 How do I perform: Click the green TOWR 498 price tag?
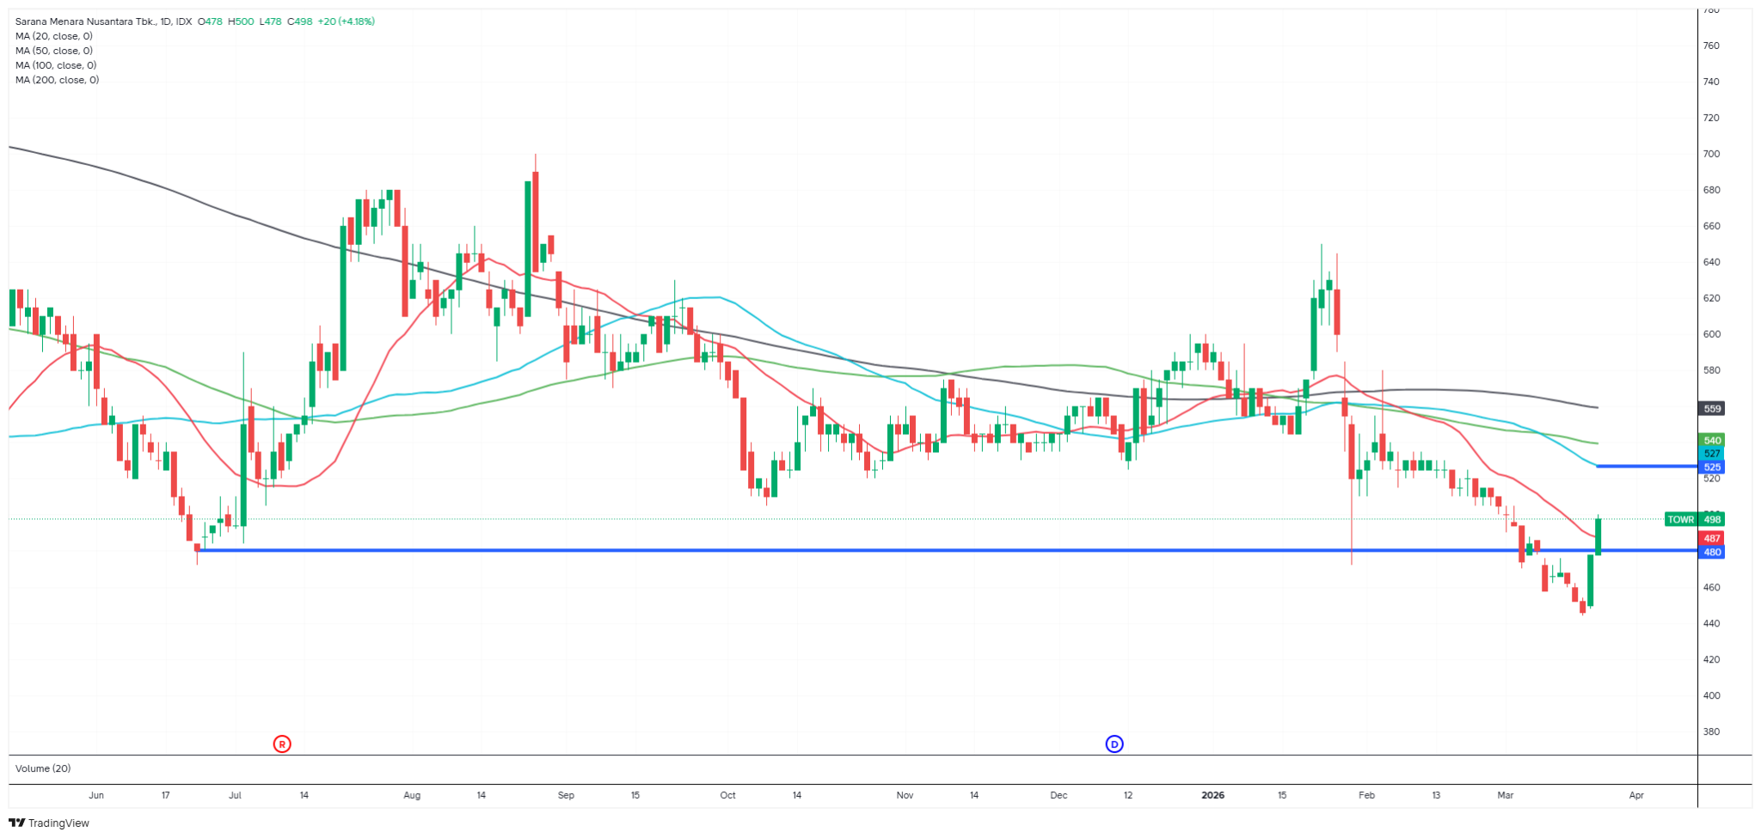click(x=1694, y=519)
